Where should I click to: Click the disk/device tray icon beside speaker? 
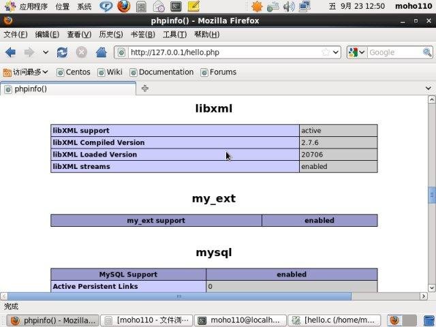pyautogui.click(x=272, y=7)
